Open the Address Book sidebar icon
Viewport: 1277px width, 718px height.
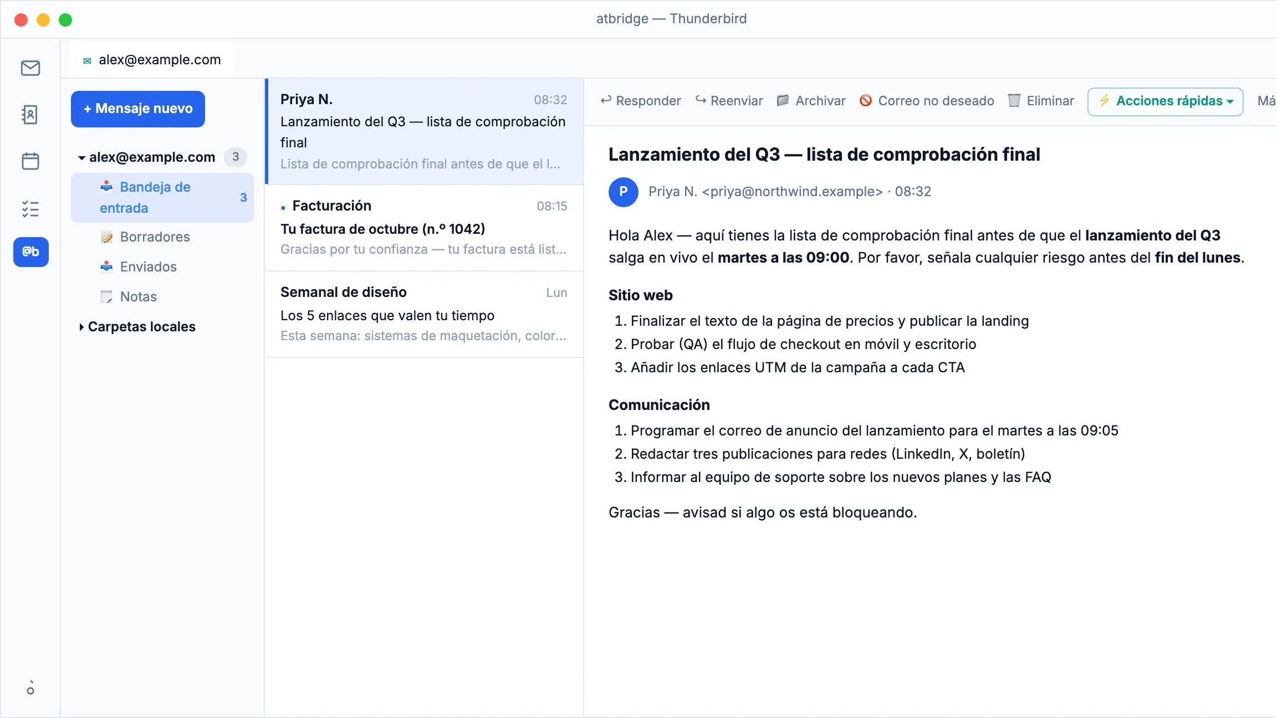[30, 115]
